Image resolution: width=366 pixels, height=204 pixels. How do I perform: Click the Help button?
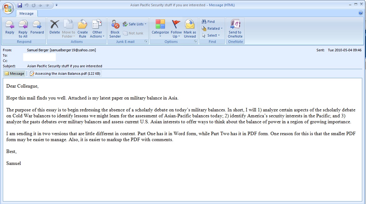pyautogui.click(x=360, y=13)
